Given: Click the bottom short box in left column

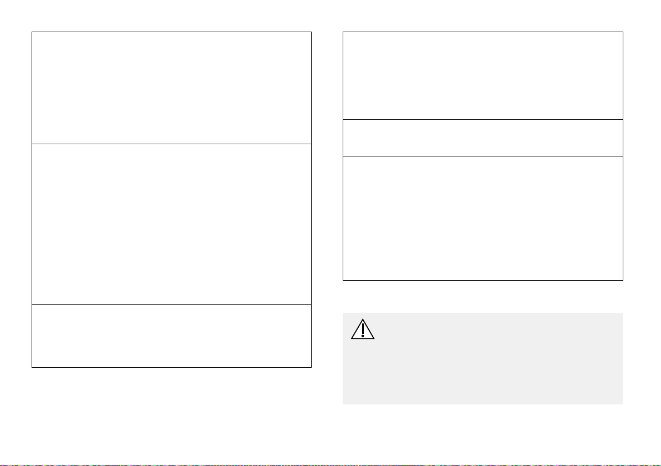Looking at the screenshot, I should pyautogui.click(x=171, y=336).
